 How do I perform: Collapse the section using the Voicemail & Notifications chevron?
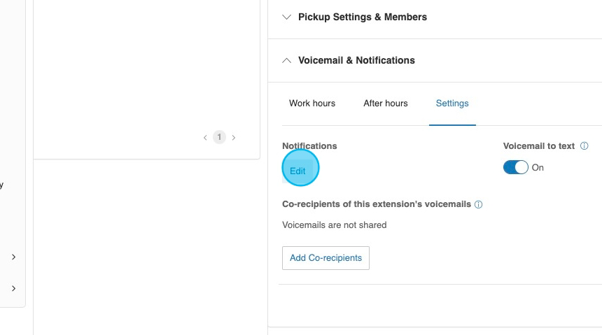coord(286,61)
